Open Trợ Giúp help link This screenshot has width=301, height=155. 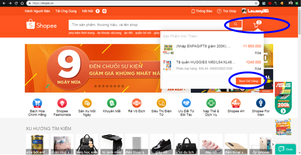(227, 11)
